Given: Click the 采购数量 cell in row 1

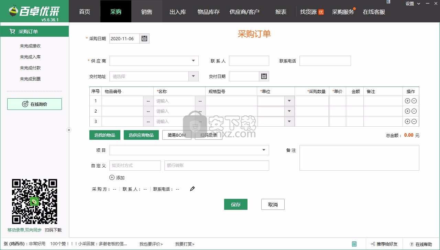Looking at the screenshot, I should click(312, 101).
